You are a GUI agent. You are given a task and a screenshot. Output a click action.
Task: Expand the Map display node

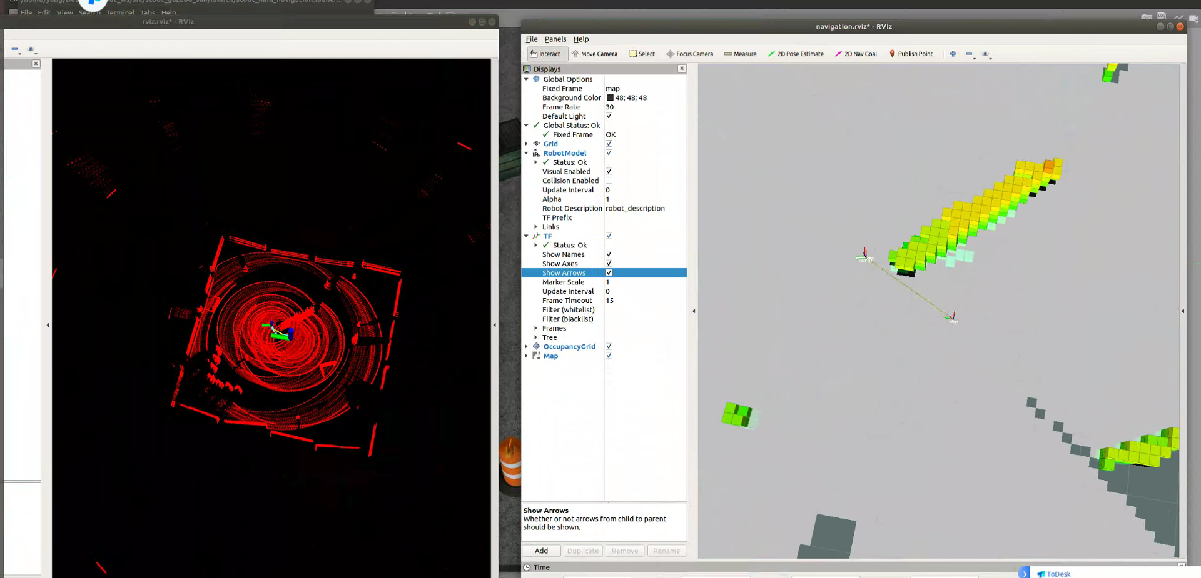coord(526,356)
